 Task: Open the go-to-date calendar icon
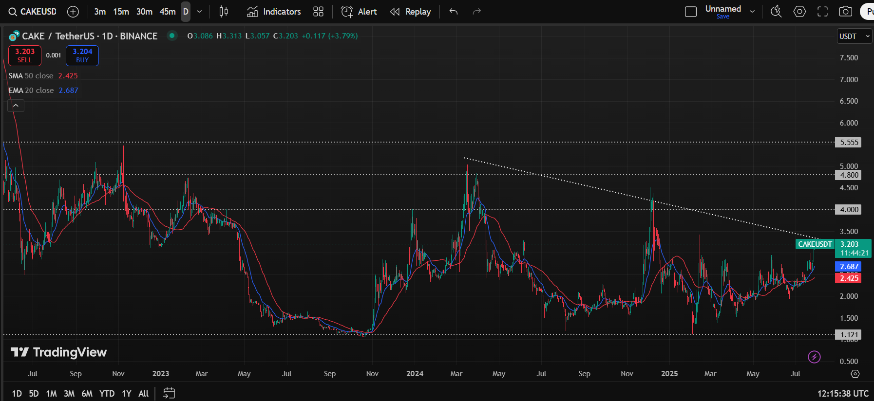(169, 393)
